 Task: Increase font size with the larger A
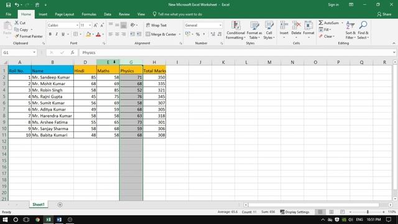tap(95, 25)
